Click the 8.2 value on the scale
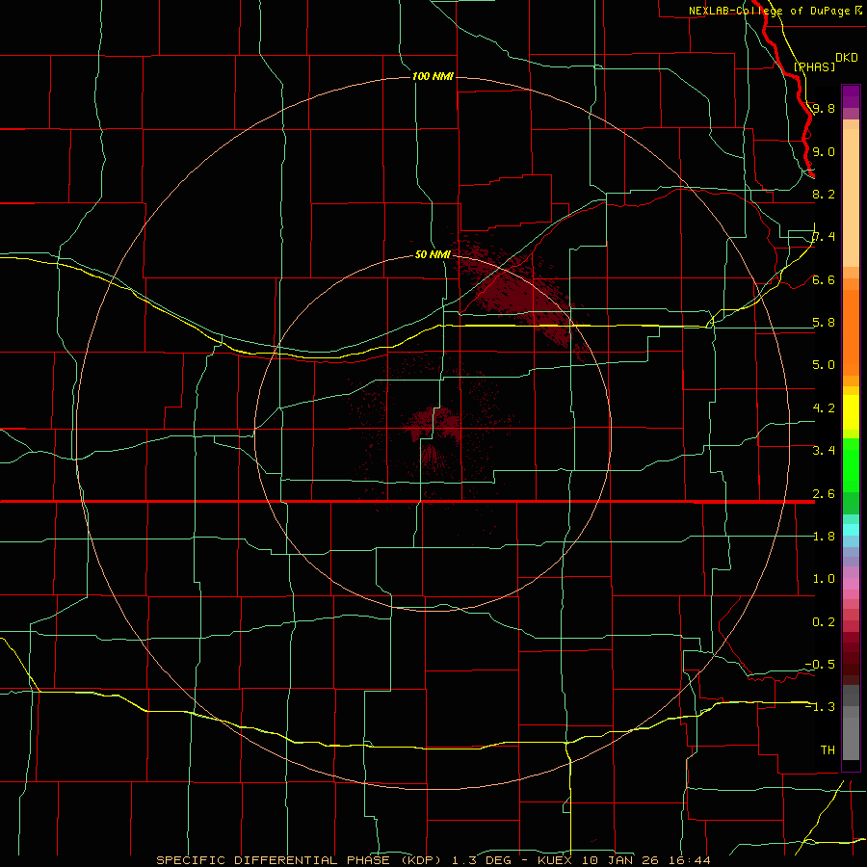Image resolution: width=867 pixels, height=867 pixels. (824, 194)
